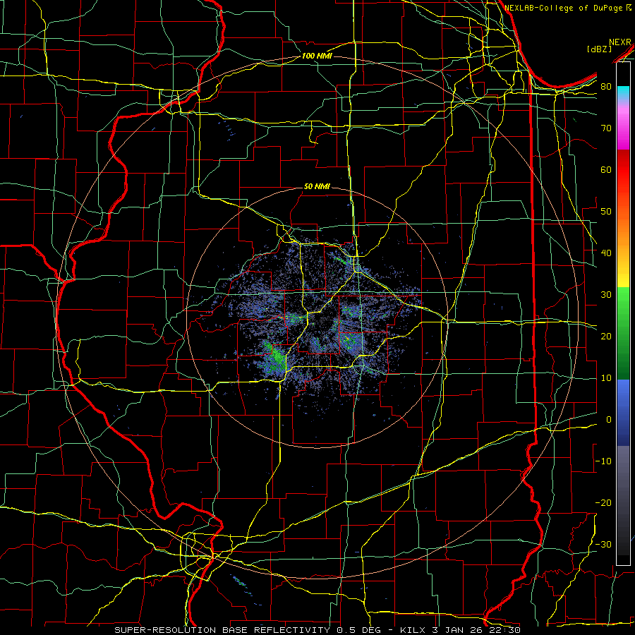Click the 70 dBZ scale value
This screenshot has width=635, height=635.
pyautogui.click(x=606, y=128)
